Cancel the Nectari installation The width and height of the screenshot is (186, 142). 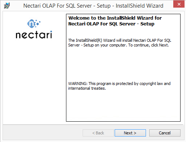coord(165,133)
